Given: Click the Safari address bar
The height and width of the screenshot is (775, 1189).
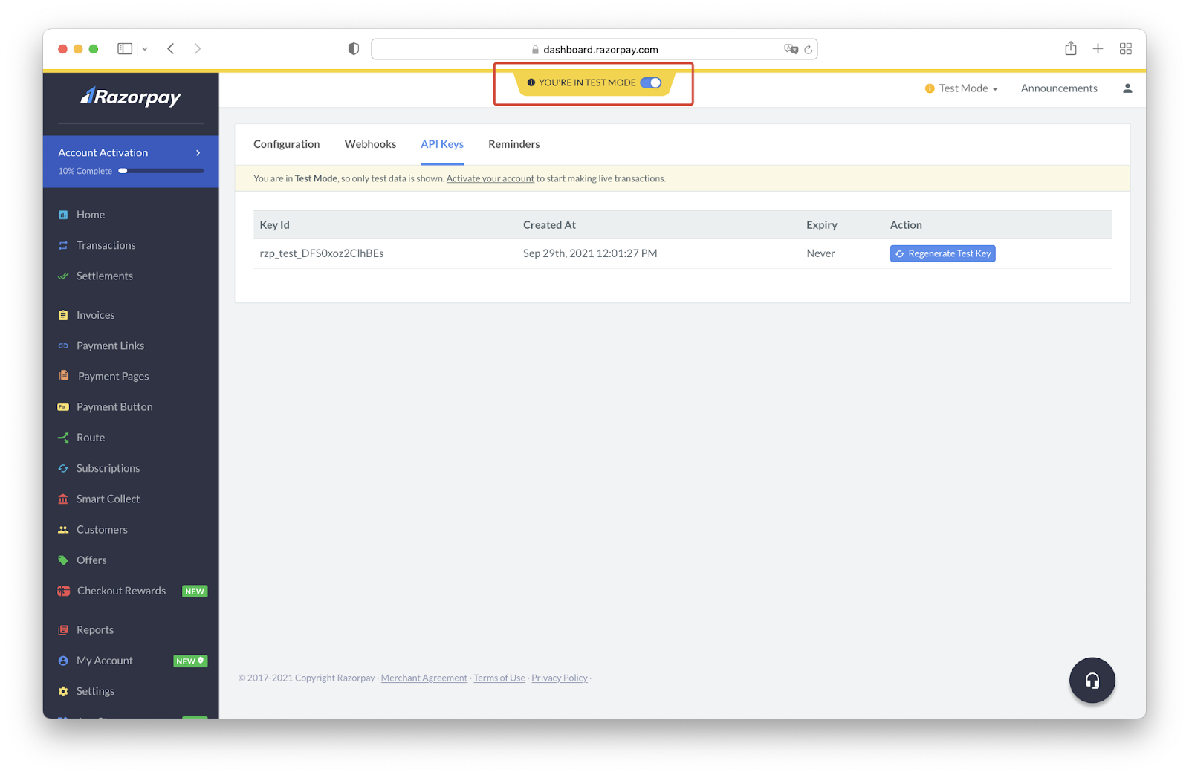Looking at the screenshot, I should [x=594, y=49].
